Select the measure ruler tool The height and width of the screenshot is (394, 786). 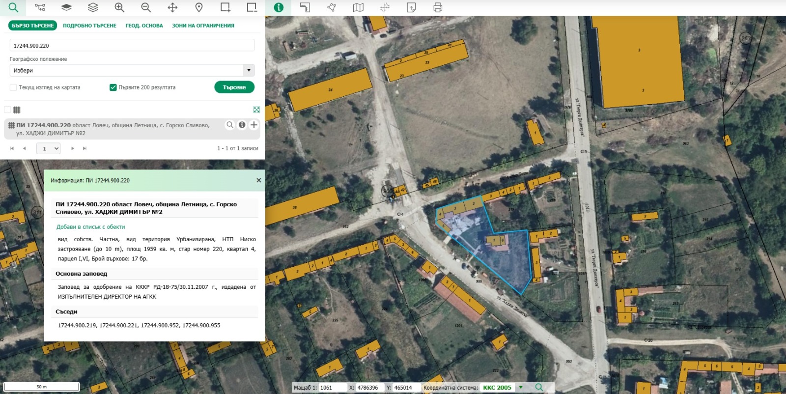[305, 7]
